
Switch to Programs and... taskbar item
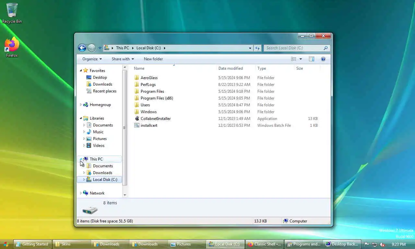pos(303,244)
